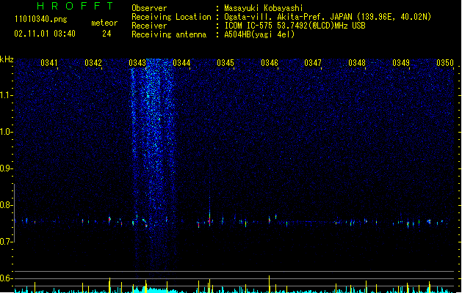Click time marker 0346
Screen dimensions: 462x293
click(270, 63)
